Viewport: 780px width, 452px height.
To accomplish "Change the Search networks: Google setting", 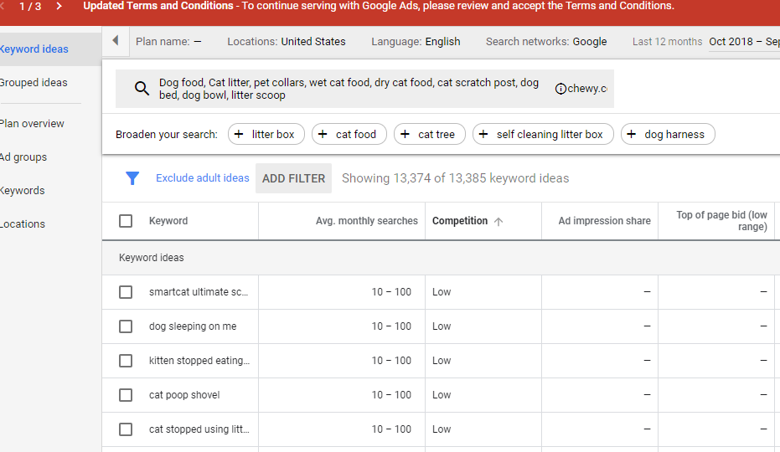I will [x=546, y=42].
